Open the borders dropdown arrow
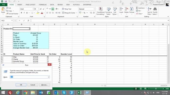 tap(34, 13)
